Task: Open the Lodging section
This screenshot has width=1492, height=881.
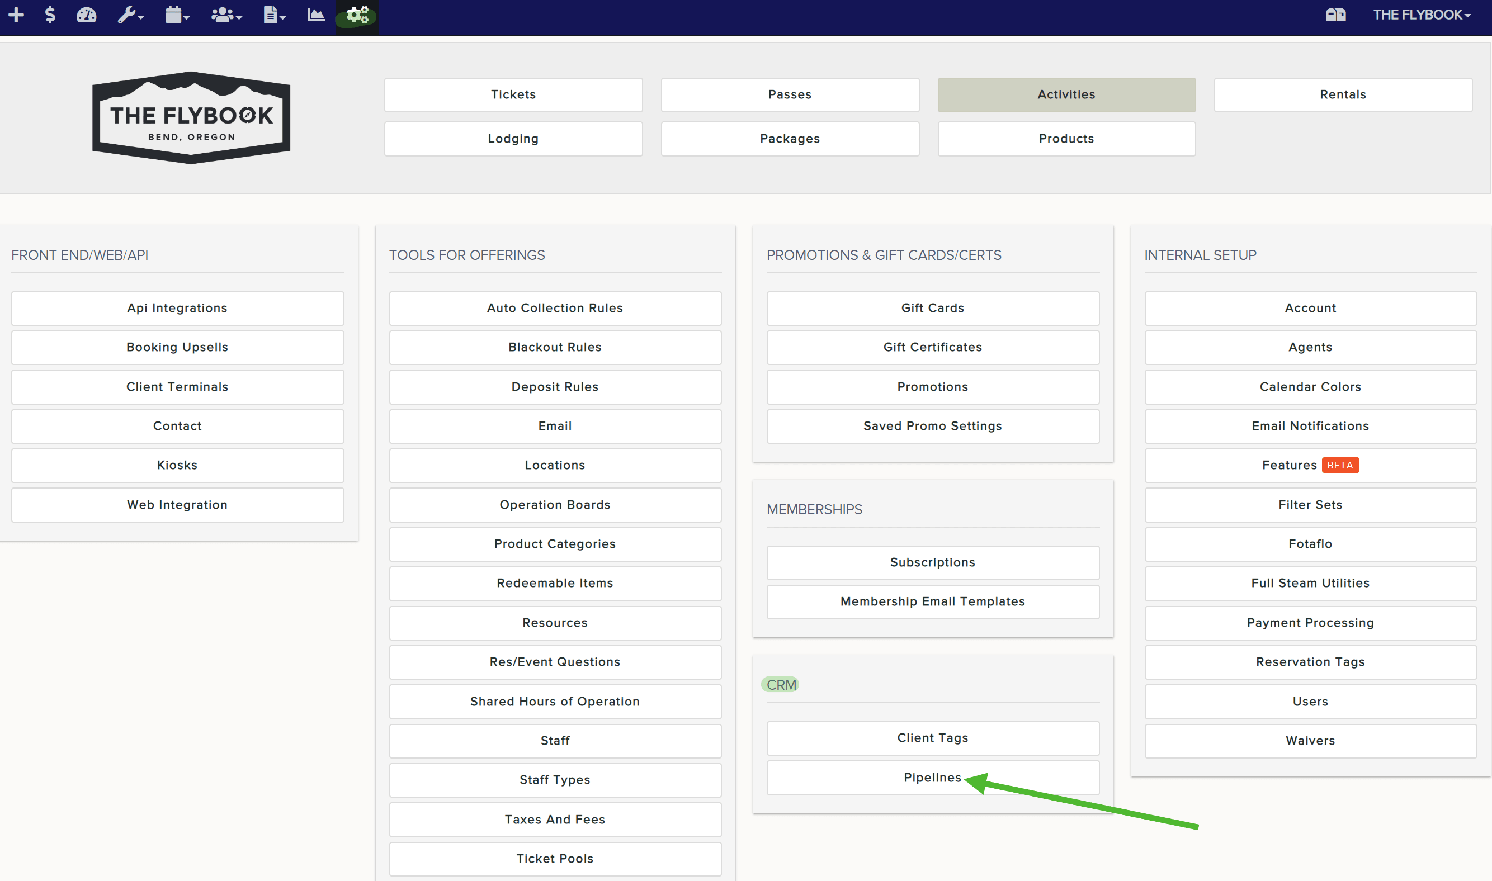Action: (513, 138)
